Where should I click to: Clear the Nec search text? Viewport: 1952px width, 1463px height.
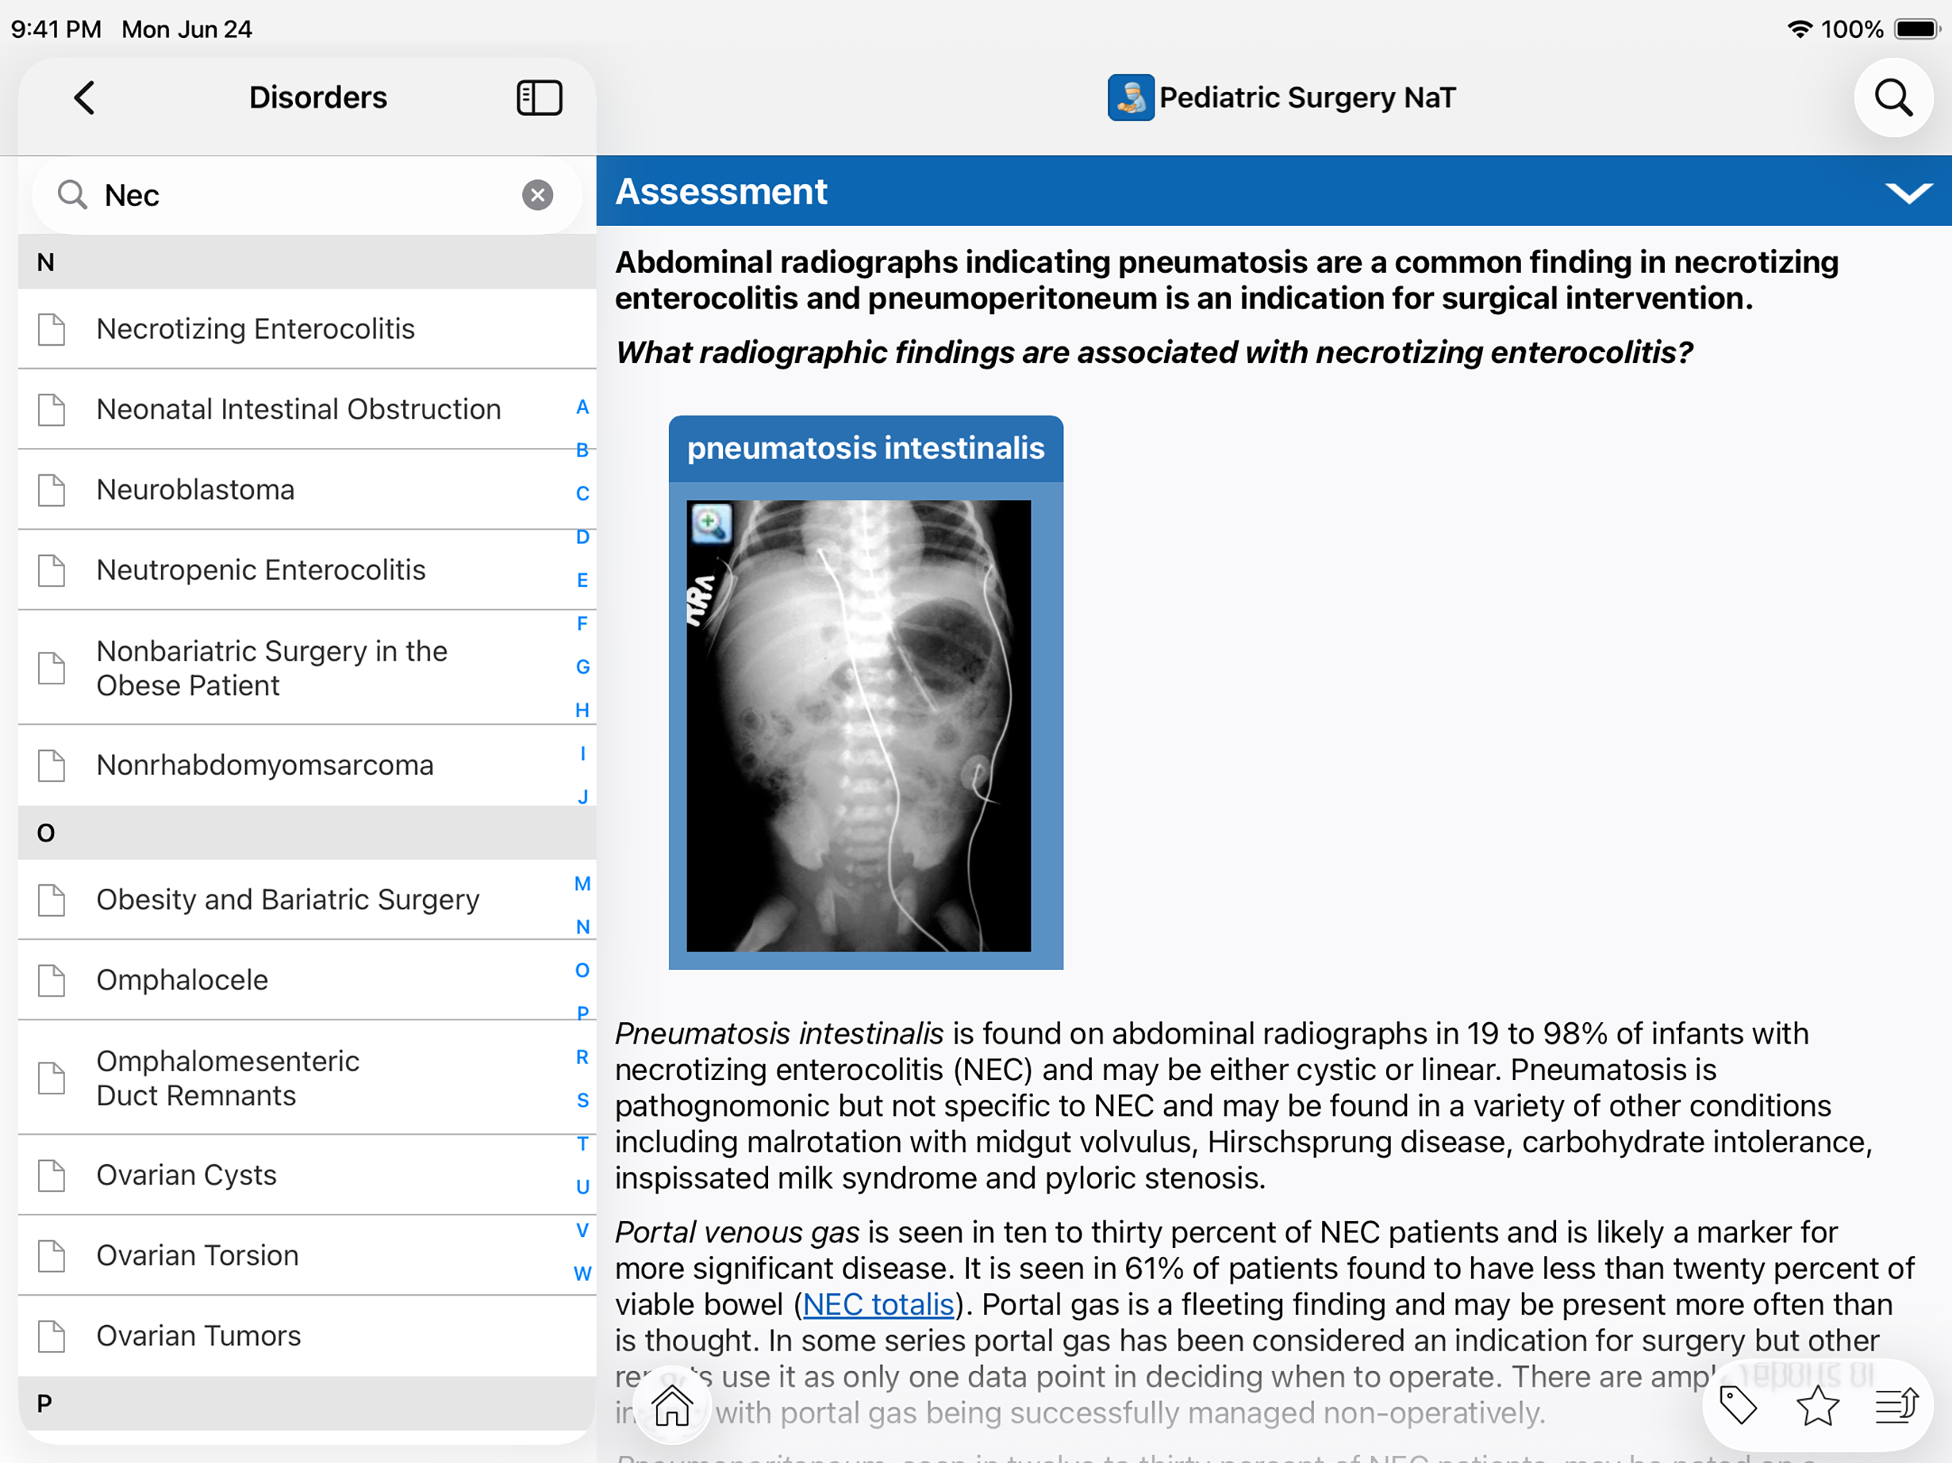tap(537, 195)
